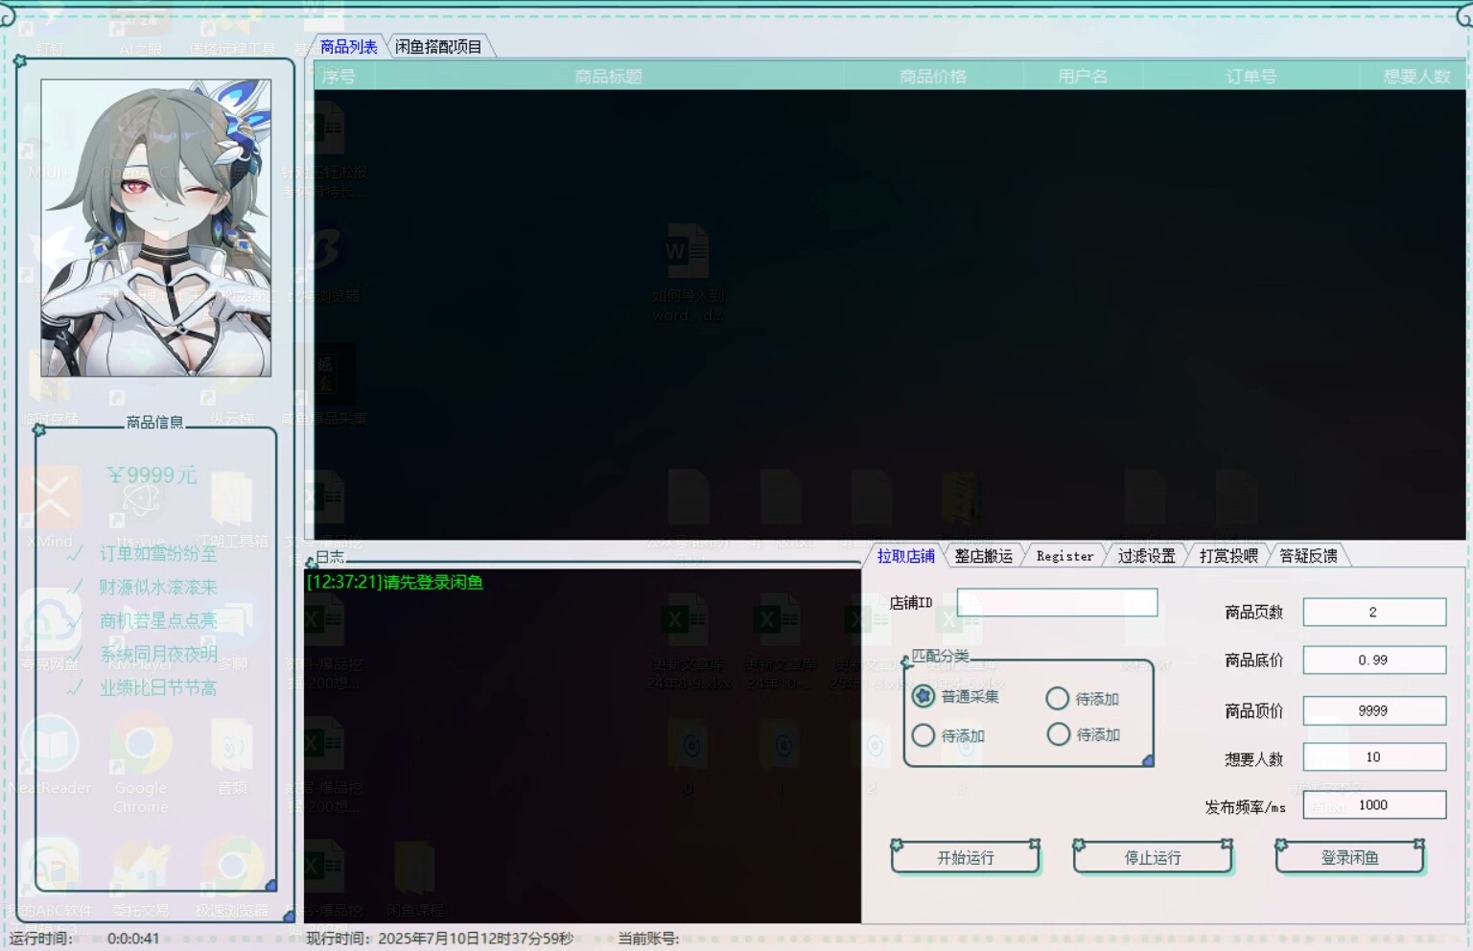Click the 商机若星点点亮 slogan line
1473x951 pixels.
(x=158, y=620)
